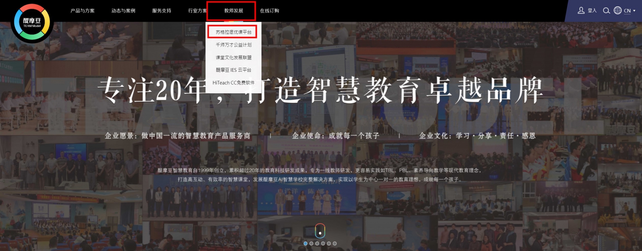This screenshot has height=251, width=642.
Task: Jump to the last carousel slide dot
Action: [335, 243]
